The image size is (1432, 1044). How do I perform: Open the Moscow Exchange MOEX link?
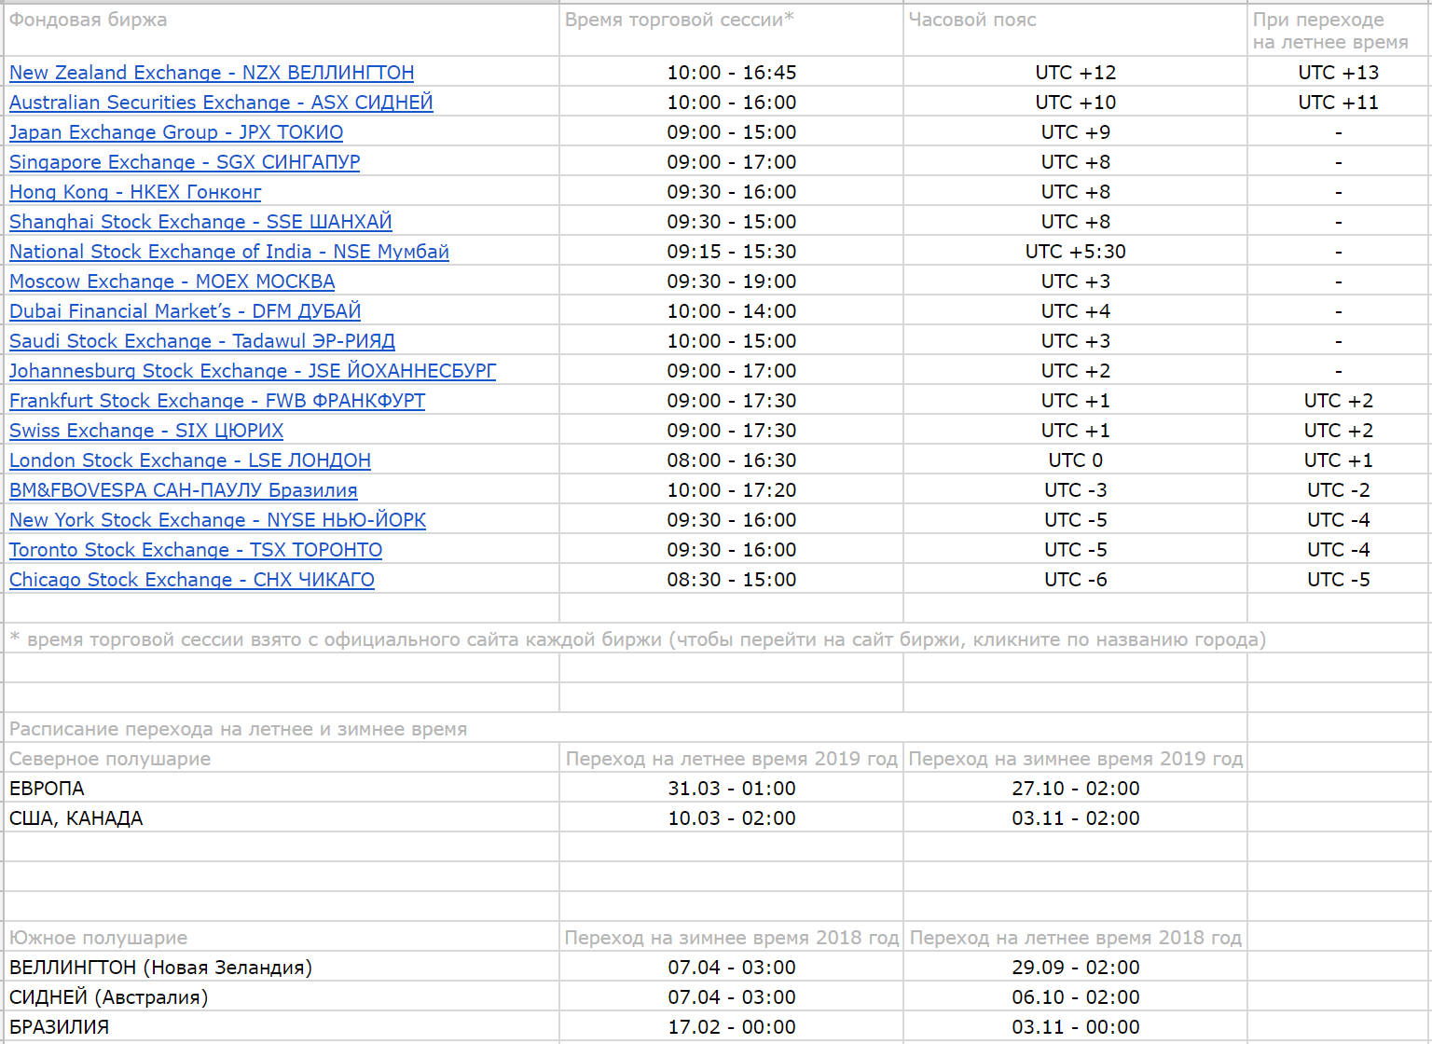coord(172,282)
